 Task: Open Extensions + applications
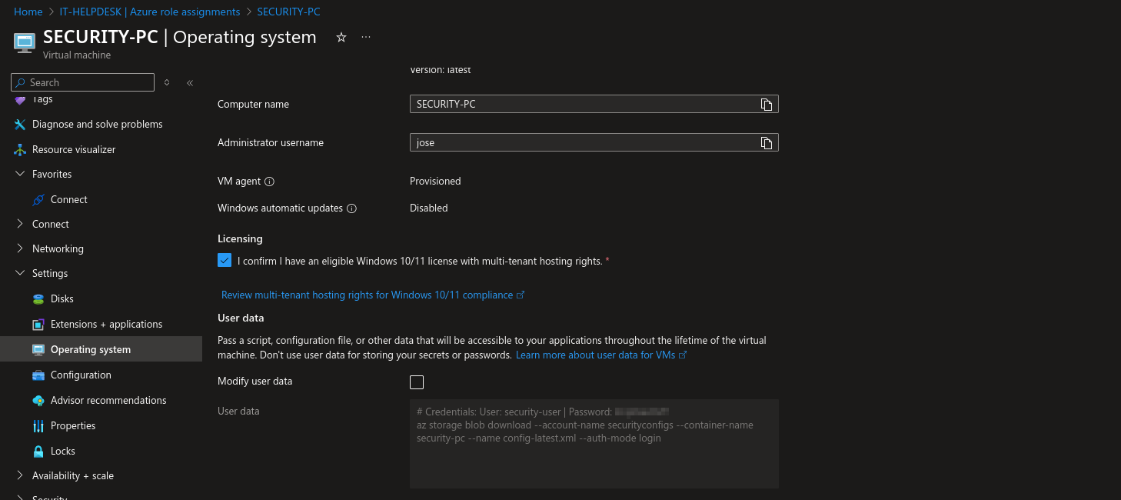click(x=107, y=324)
